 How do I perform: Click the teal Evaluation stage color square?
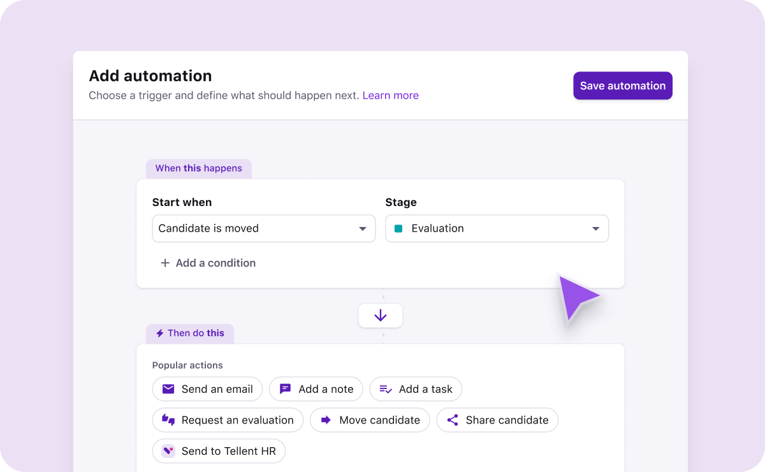398,228
